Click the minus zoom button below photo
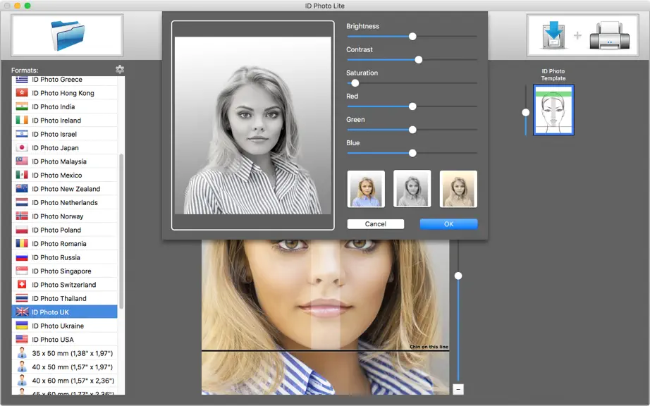This screenshot has height=406, width=650. pyautogui.click(x=458, y=389)
